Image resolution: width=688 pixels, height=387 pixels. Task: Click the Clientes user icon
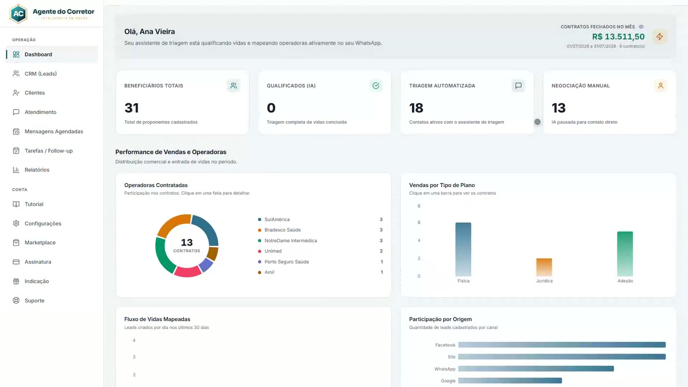click(16, 93)
